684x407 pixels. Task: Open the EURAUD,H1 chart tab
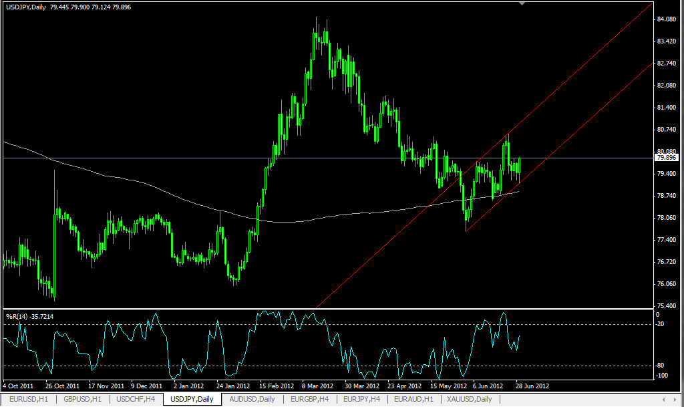pyautogui.click(x=413, y=399)
